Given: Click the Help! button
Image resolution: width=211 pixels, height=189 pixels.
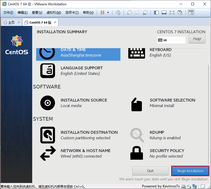Looking at the screenshot, I should click(x=197, y=39).
